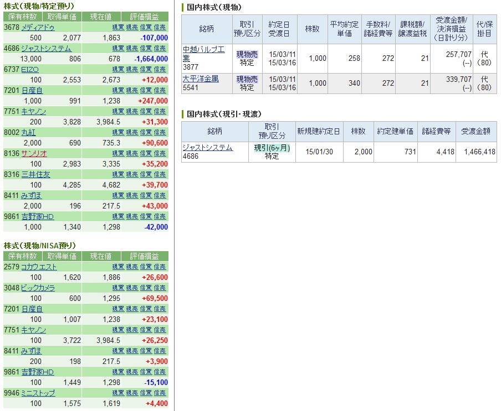Open the ミニストップ stock link
Viewport: 501px width, 411px height.
38,393
